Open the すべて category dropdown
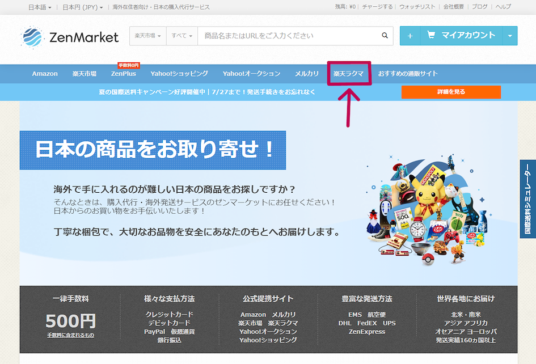This screenshot has width=536, height=364. [182, 36]
